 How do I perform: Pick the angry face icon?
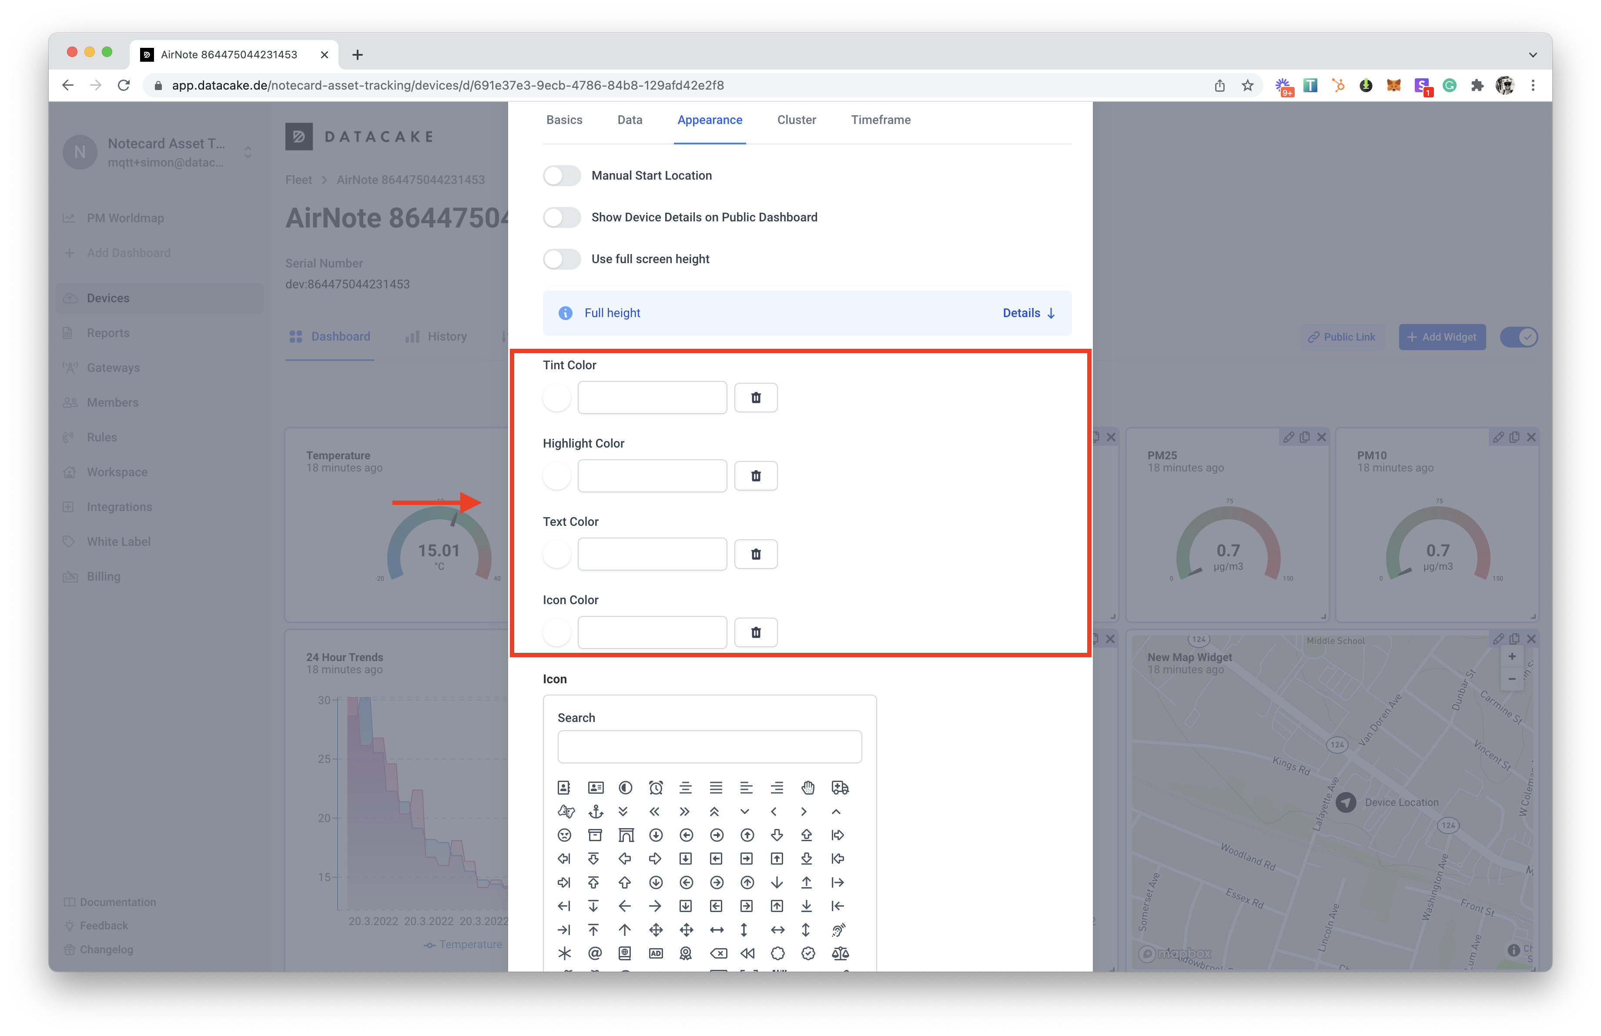(x=564, y=835)
